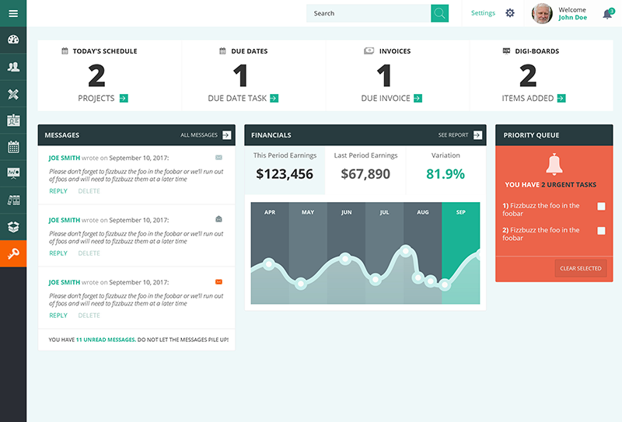622x422 pixels.
Task: Open the notifications bell in header
Action: point(607,14)
